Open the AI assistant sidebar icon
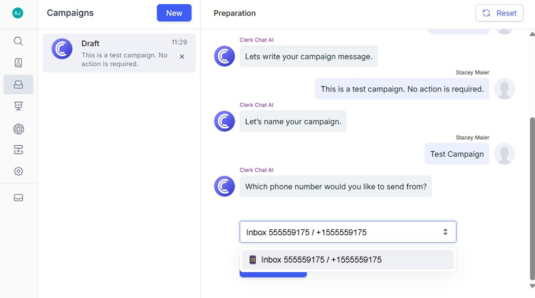Screen dimensions: 535x298 18,129
